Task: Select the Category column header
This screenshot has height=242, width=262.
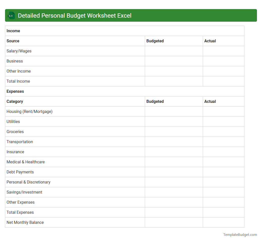Action: point(15,101)
